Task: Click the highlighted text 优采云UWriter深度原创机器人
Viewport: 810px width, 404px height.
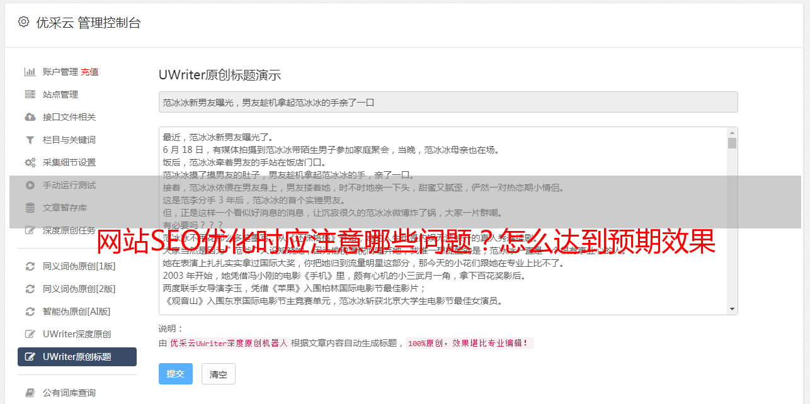Action: tap(229, 343)
